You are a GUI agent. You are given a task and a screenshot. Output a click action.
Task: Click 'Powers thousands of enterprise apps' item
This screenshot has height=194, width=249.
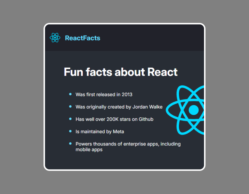click(128, 147)
